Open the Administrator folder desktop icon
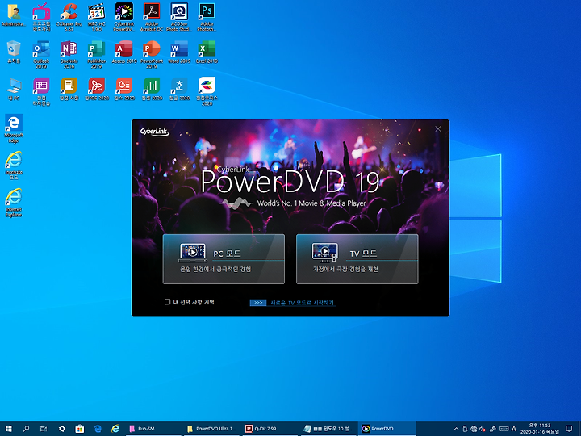This screenshot has height=436, width=581. [14, 15]
